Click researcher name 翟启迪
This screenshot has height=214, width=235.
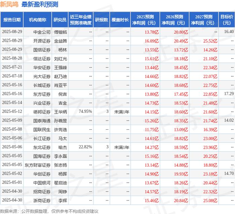(60, 183)
